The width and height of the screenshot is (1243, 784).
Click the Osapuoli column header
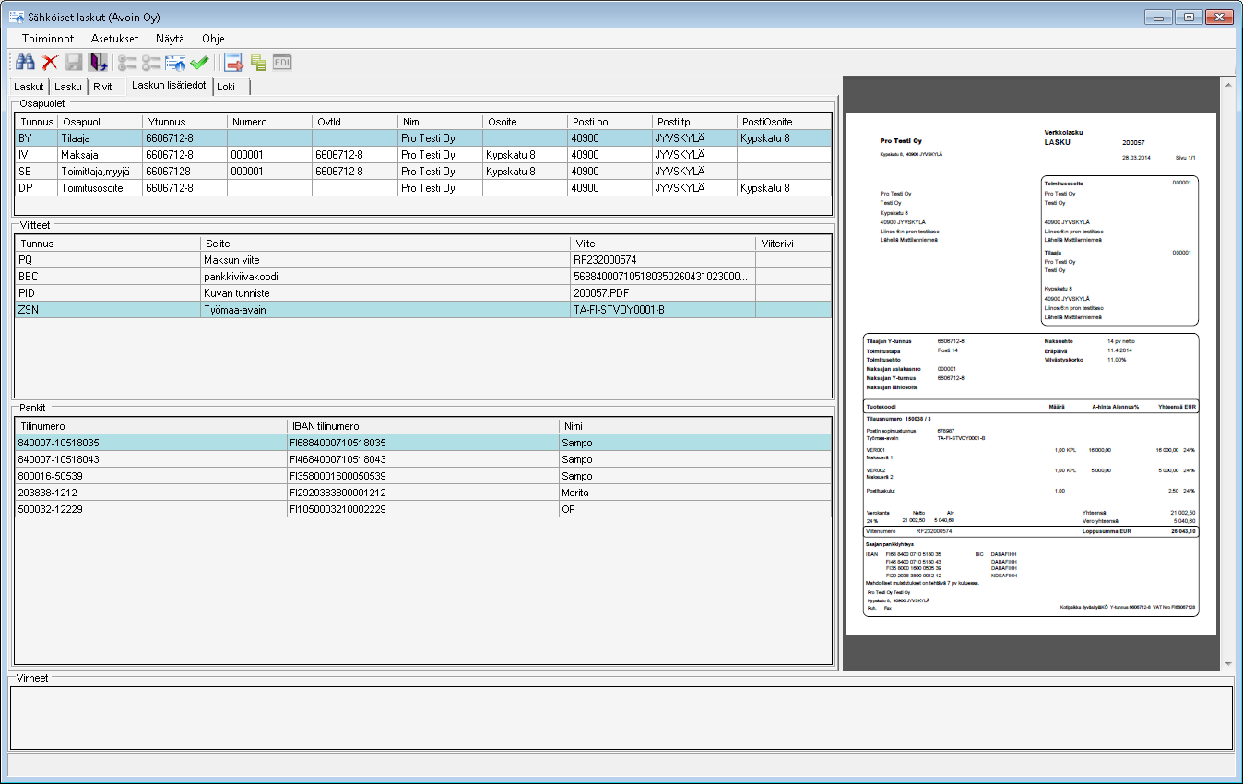[100, 122]
